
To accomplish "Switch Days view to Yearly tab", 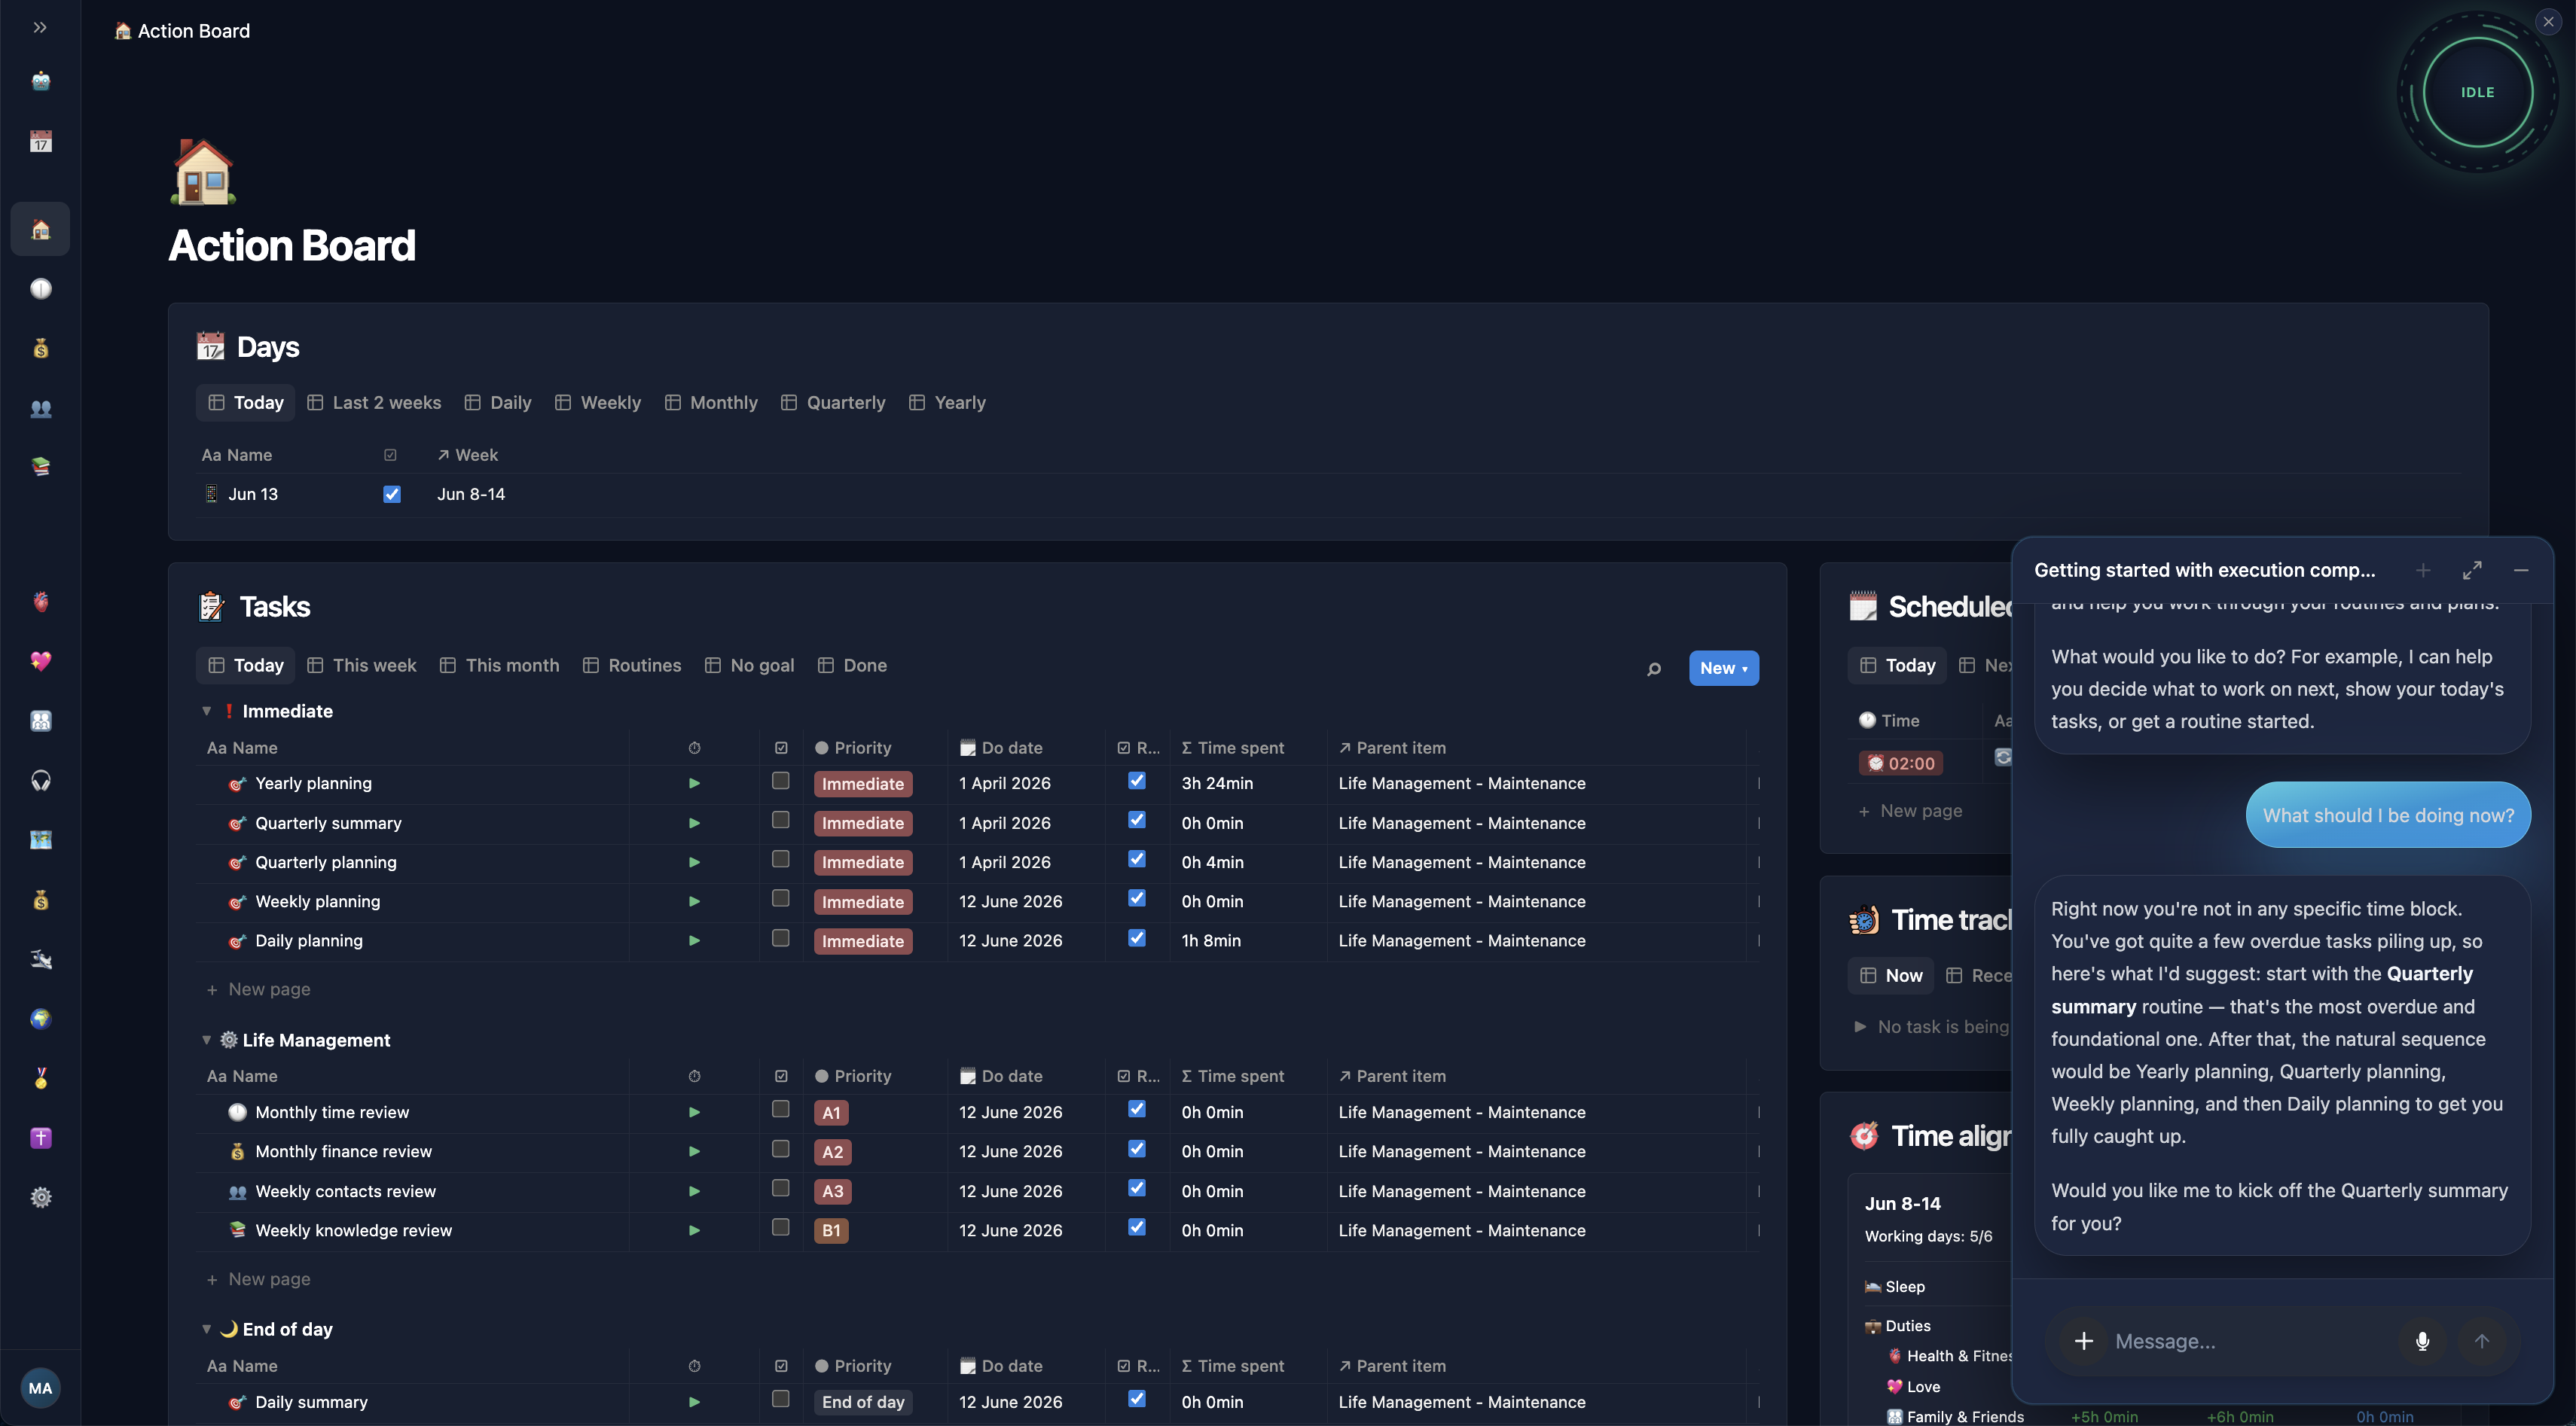I will pos(947,403).
